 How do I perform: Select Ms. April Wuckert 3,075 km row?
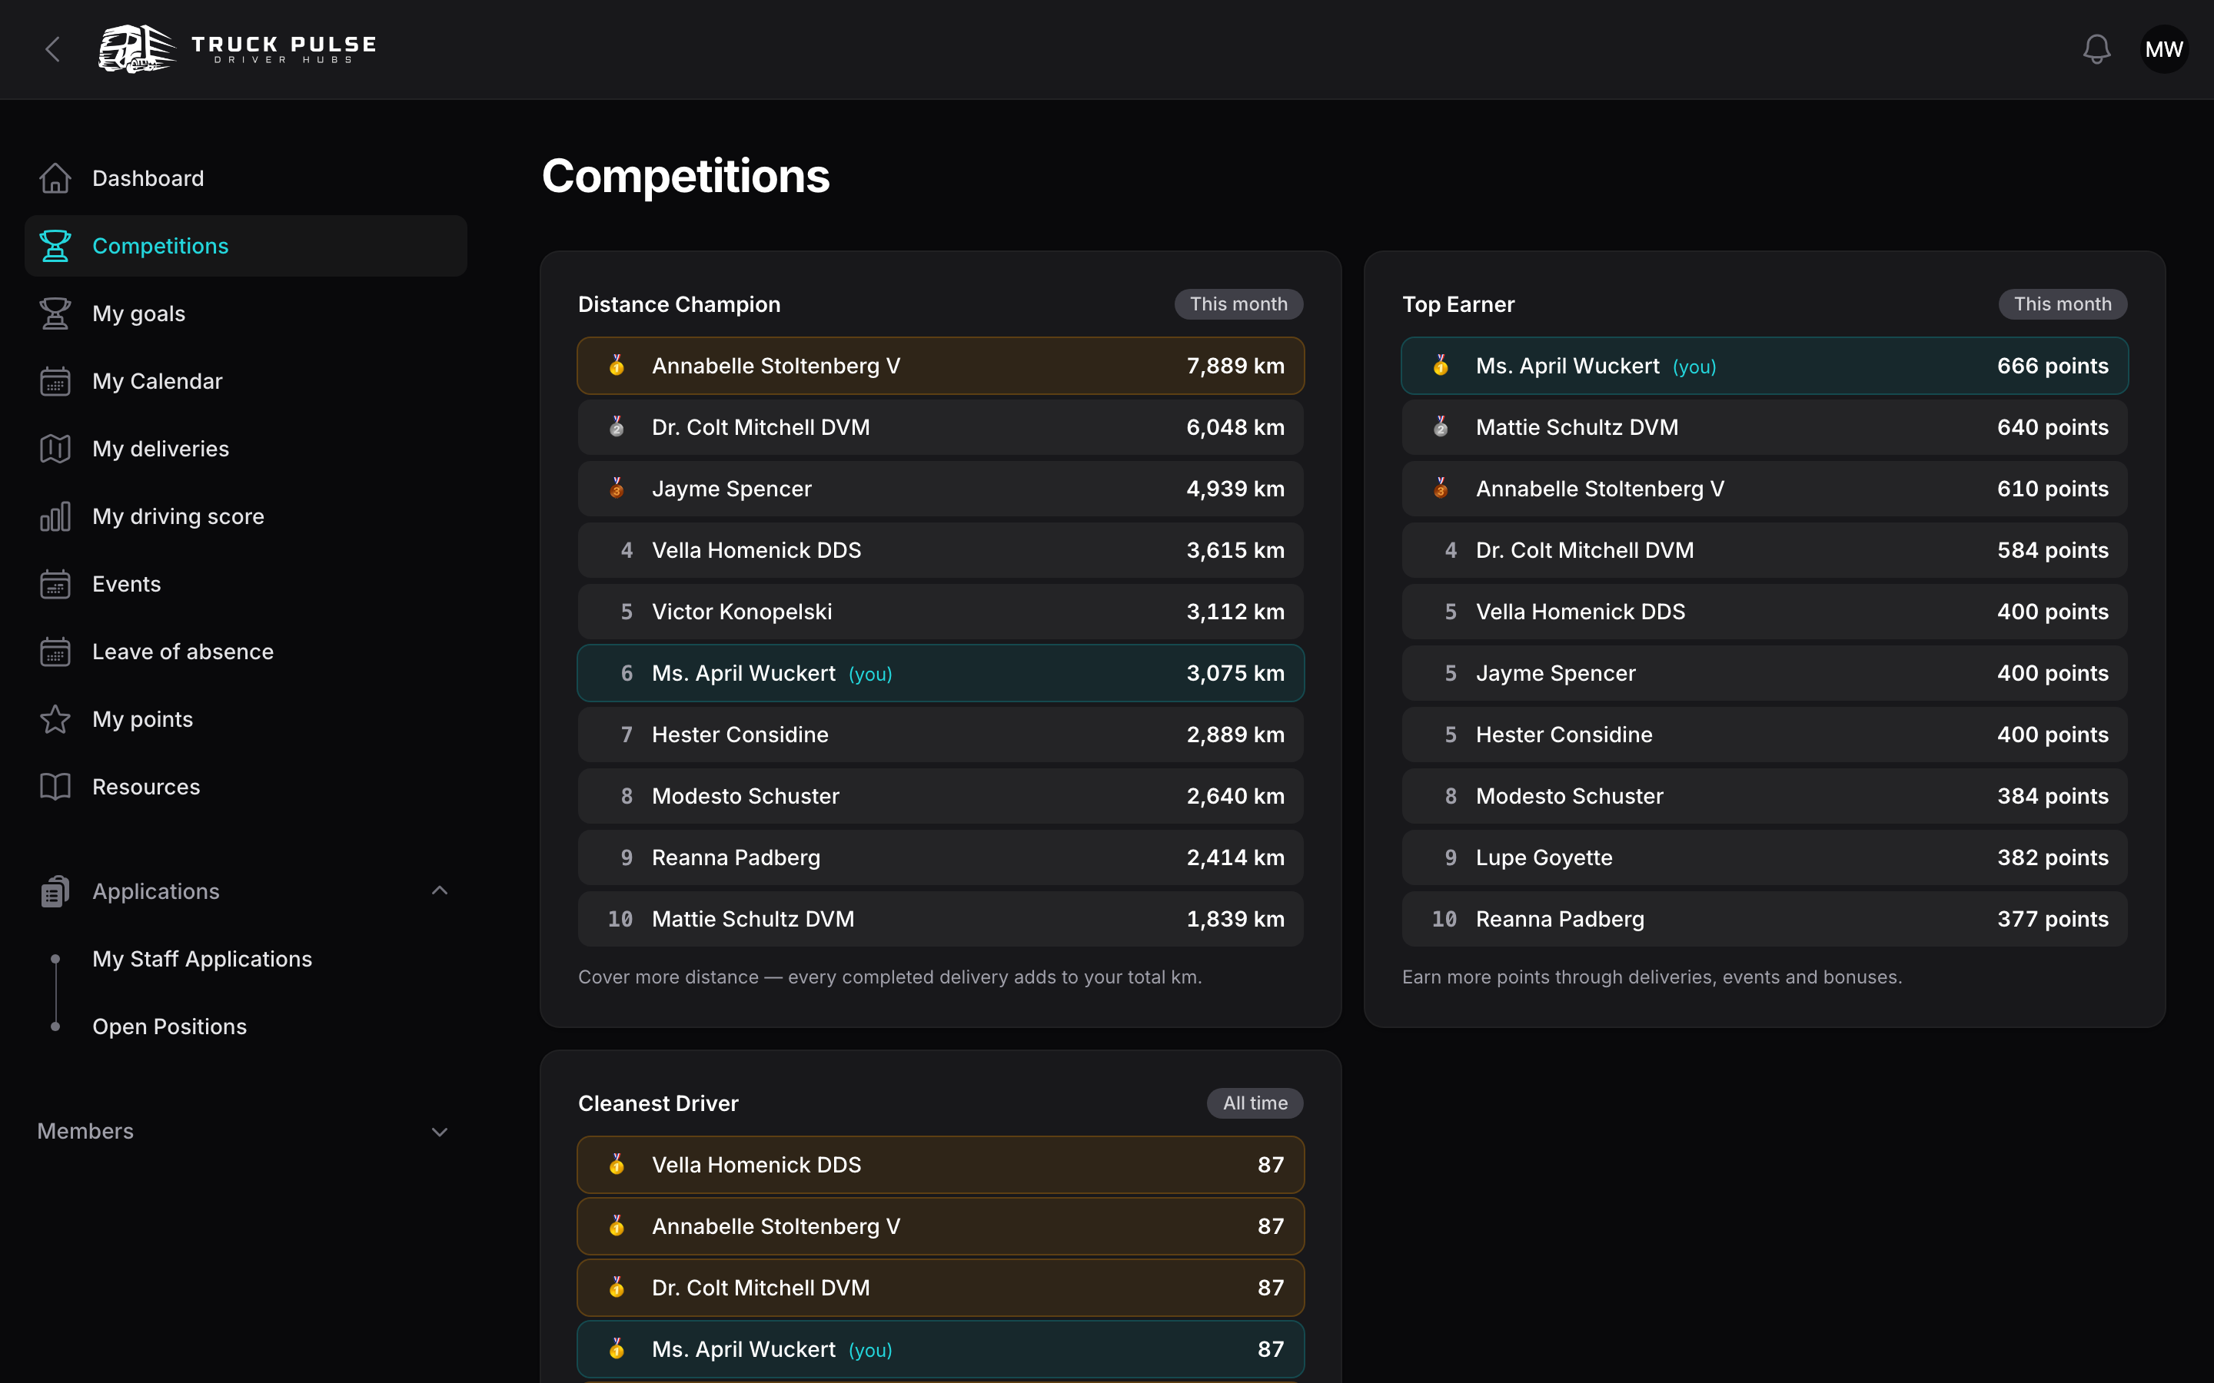[940, 673]
